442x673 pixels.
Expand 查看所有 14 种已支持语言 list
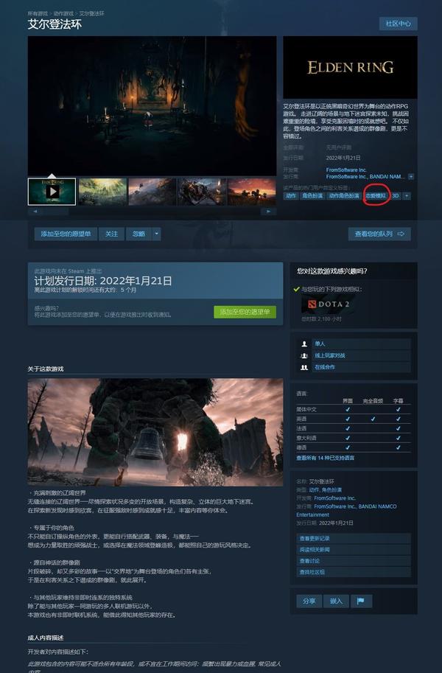[x=326, y=458]
